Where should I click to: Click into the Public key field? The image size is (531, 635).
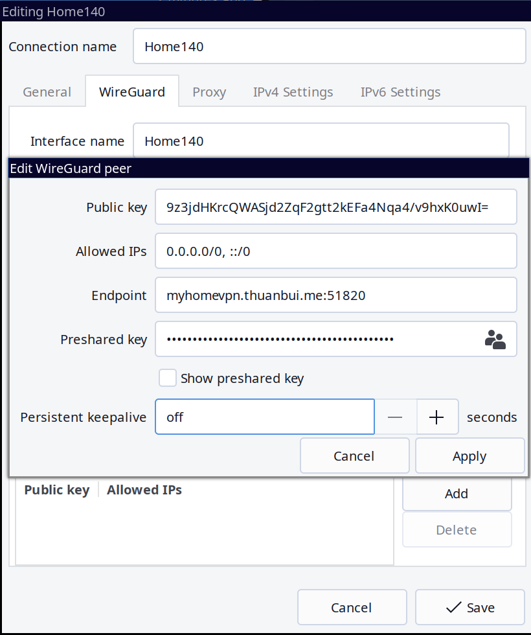coord(335,207)
